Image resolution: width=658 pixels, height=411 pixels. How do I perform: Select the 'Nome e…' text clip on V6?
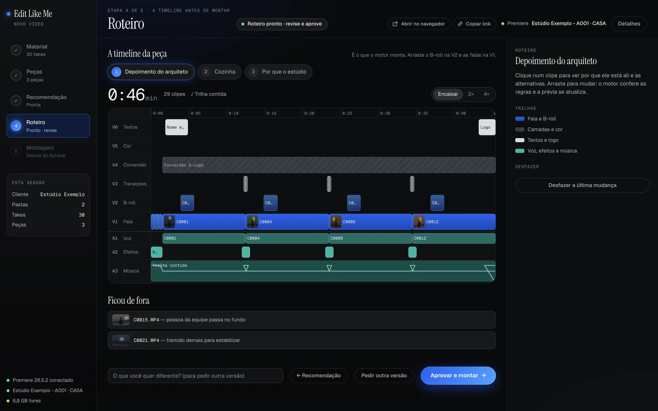[177, 127]
